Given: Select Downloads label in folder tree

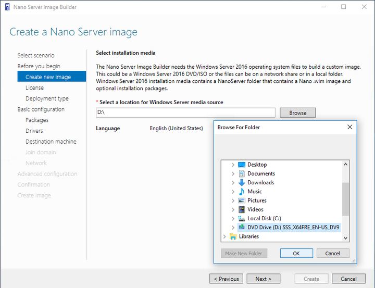Looking at the screenshot, I should (261, 182).
